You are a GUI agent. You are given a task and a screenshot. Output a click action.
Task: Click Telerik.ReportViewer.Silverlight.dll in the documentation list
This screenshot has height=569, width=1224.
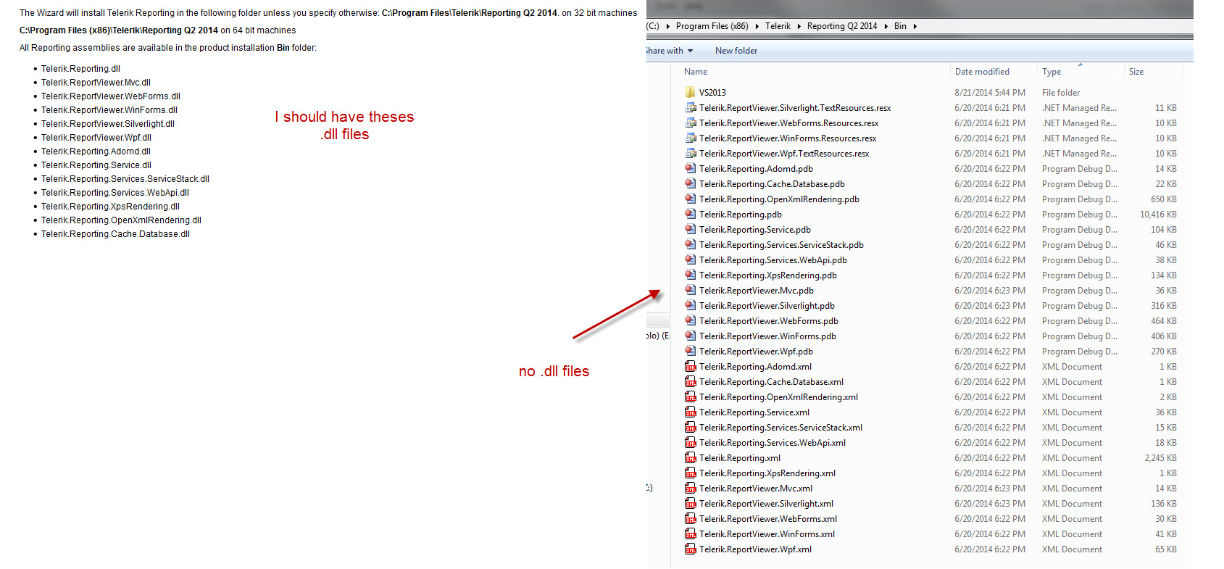pyautogui.click(x=108, y=124)
